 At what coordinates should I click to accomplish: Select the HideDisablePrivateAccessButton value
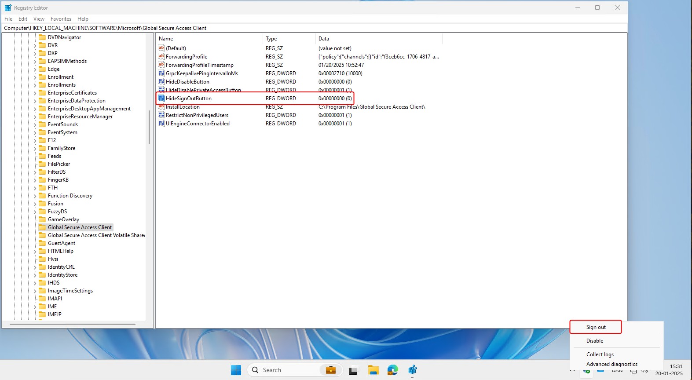203,90
